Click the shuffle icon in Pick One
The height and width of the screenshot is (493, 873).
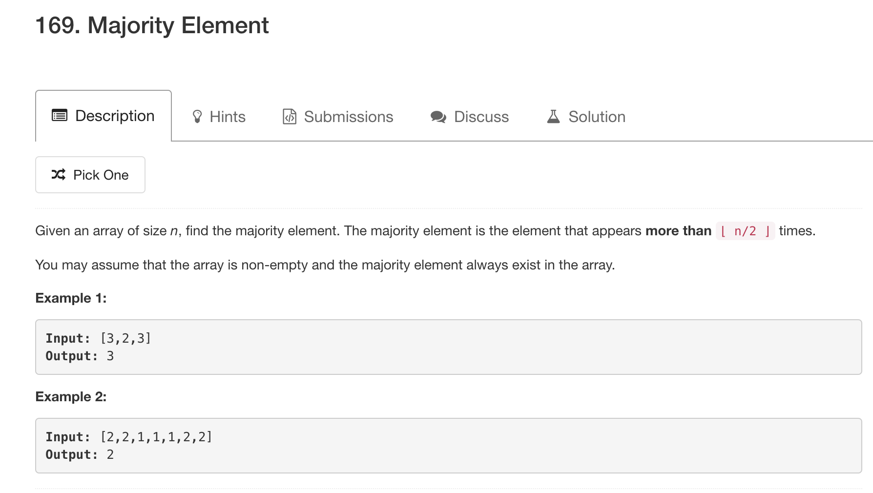tap(59, 175)
